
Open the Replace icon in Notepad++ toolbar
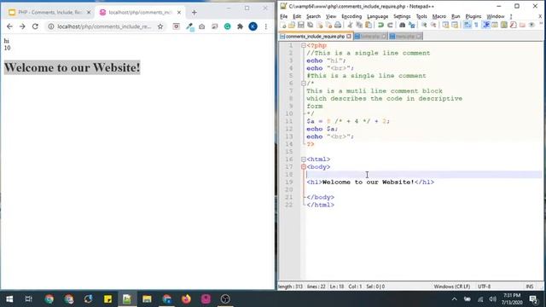click(x=411, y=25)
